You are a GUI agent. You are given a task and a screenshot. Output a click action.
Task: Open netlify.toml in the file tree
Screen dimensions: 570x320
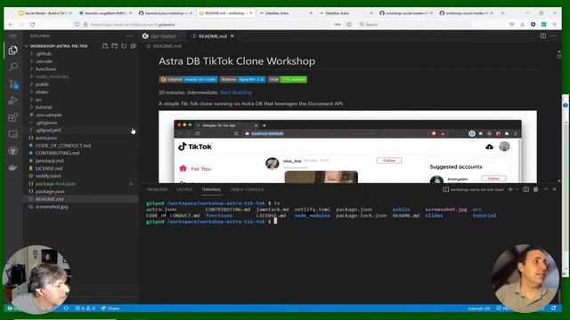coord(47,176)
